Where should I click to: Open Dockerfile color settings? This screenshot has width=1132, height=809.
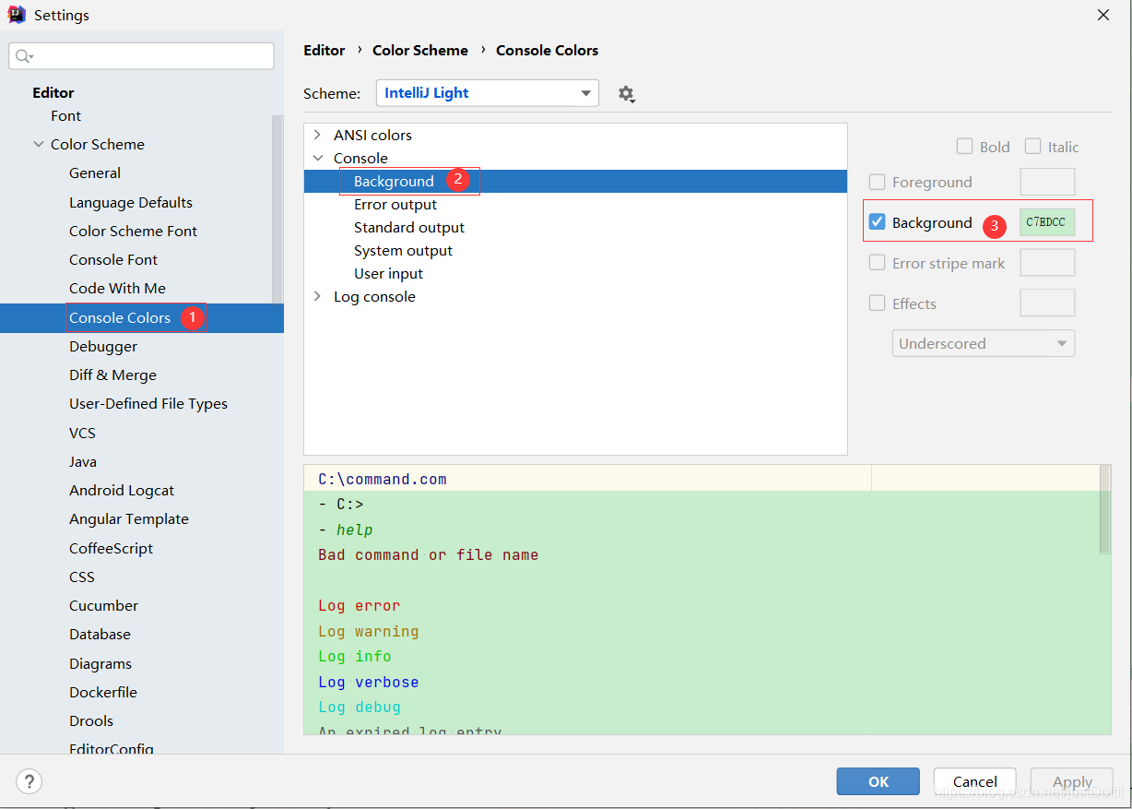point(103,692)
